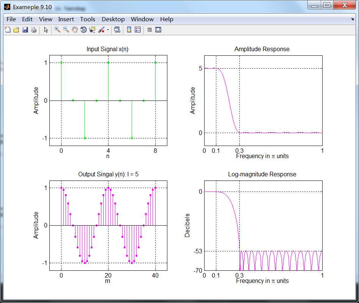This screenshot has width=359, height=303.
Task: Activate the Pan hand tool
Action: coord(75,30)
